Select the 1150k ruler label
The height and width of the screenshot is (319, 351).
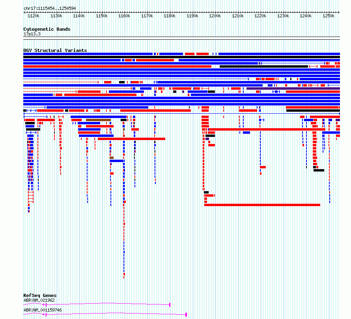tap(102, 16)
